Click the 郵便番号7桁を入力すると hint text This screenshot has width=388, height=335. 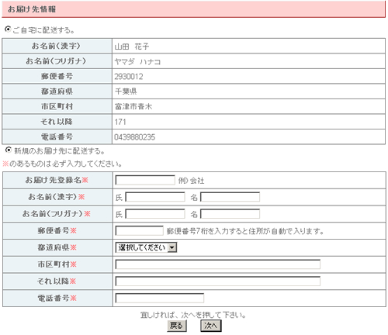[x=245, y=231]
